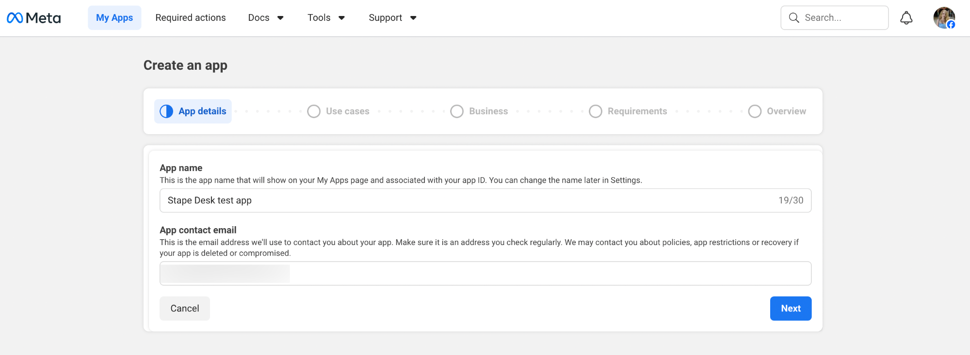
Task: Open the My Apps tab
Action: pos(114,18)
